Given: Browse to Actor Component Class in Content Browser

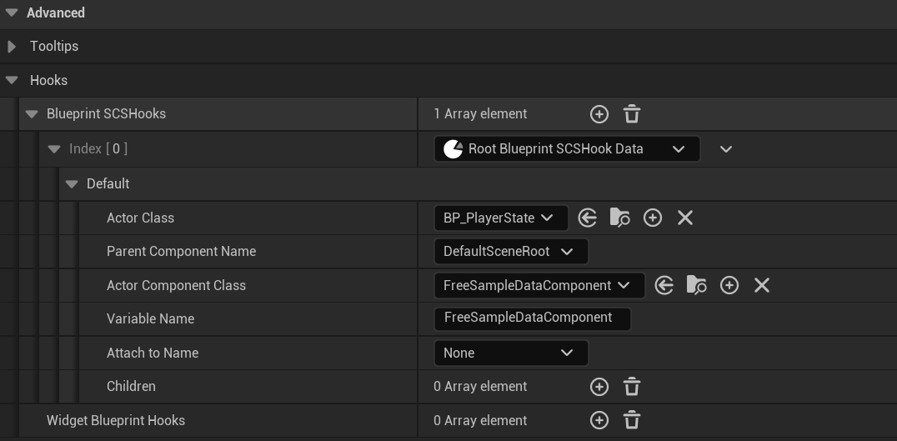Looking at the screenshot, I should tap(696, 285).
